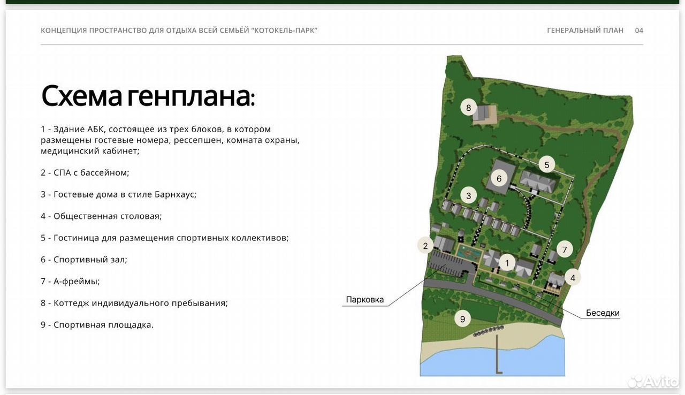Image resolution: width=685 pixels, height=395 pixels.
Task: Click the page number '04'
Action: [x=639, y=31]
